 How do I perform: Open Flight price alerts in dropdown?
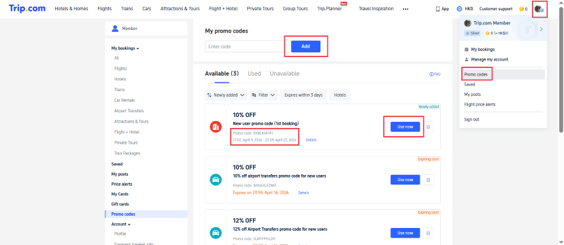pyautogui.click(x=480, y=104)
